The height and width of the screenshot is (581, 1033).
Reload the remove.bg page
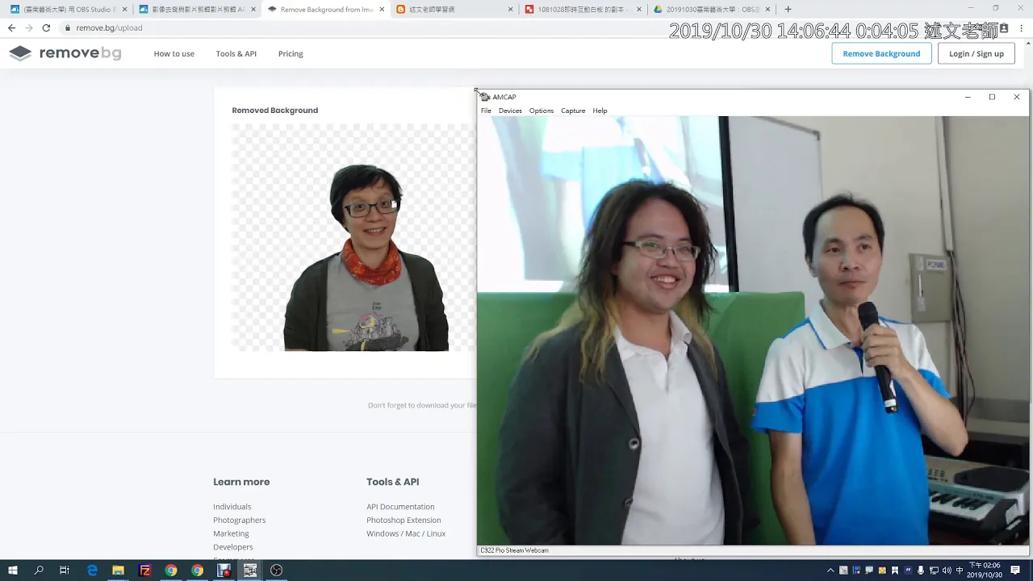tap(46, 27)
